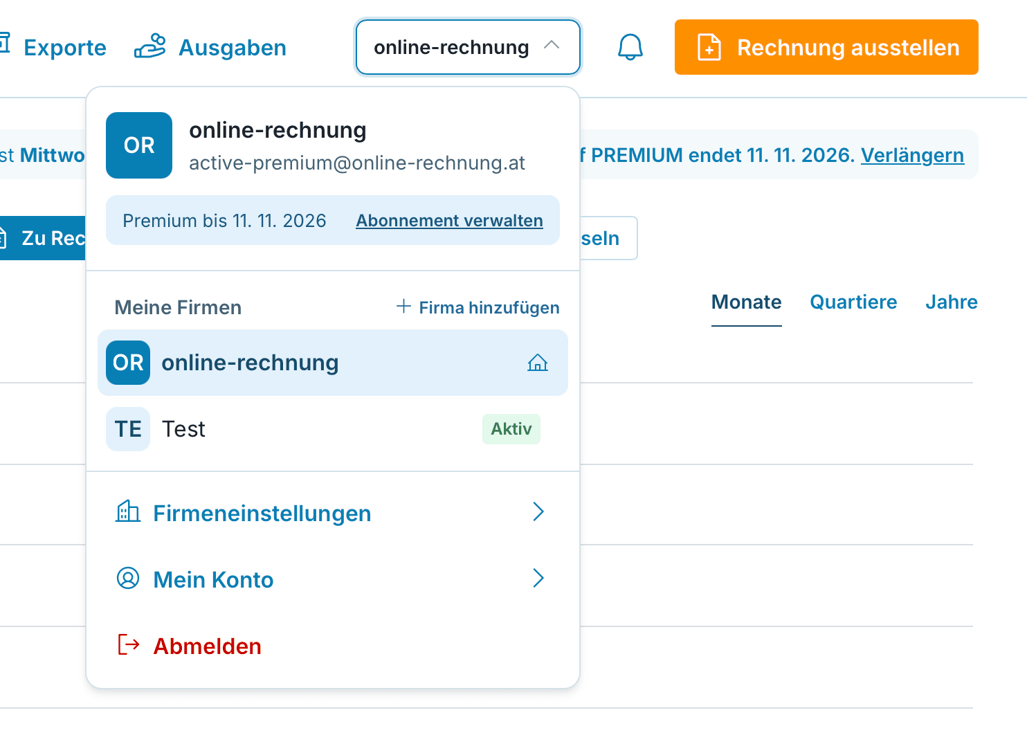Viewport: 1027px width, 753px height.
Task: Open the Ausgaben navigation item
Action: click(x=210, y=47)
